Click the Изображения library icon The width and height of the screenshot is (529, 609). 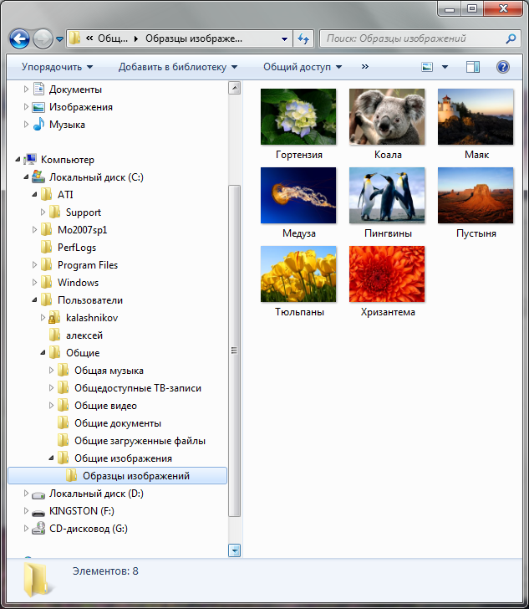(x=38, y=107)
